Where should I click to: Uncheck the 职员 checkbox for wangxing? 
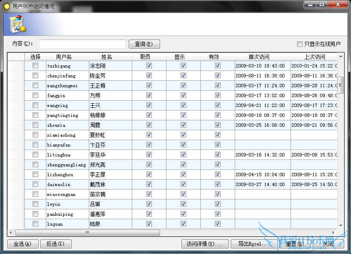tap(149, 105)
